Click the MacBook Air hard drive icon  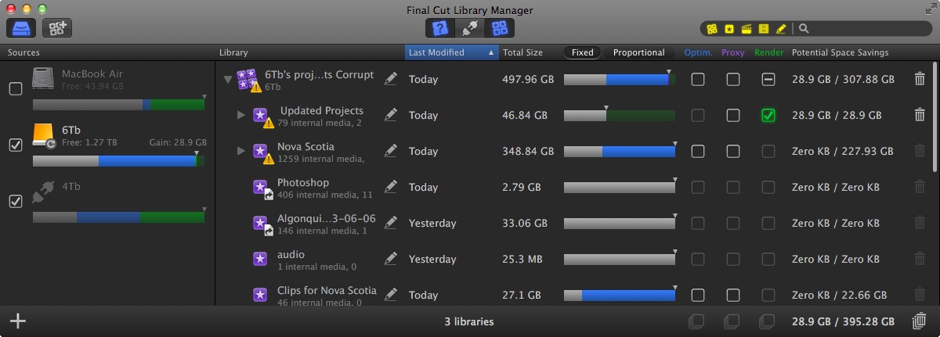(44, 80)
